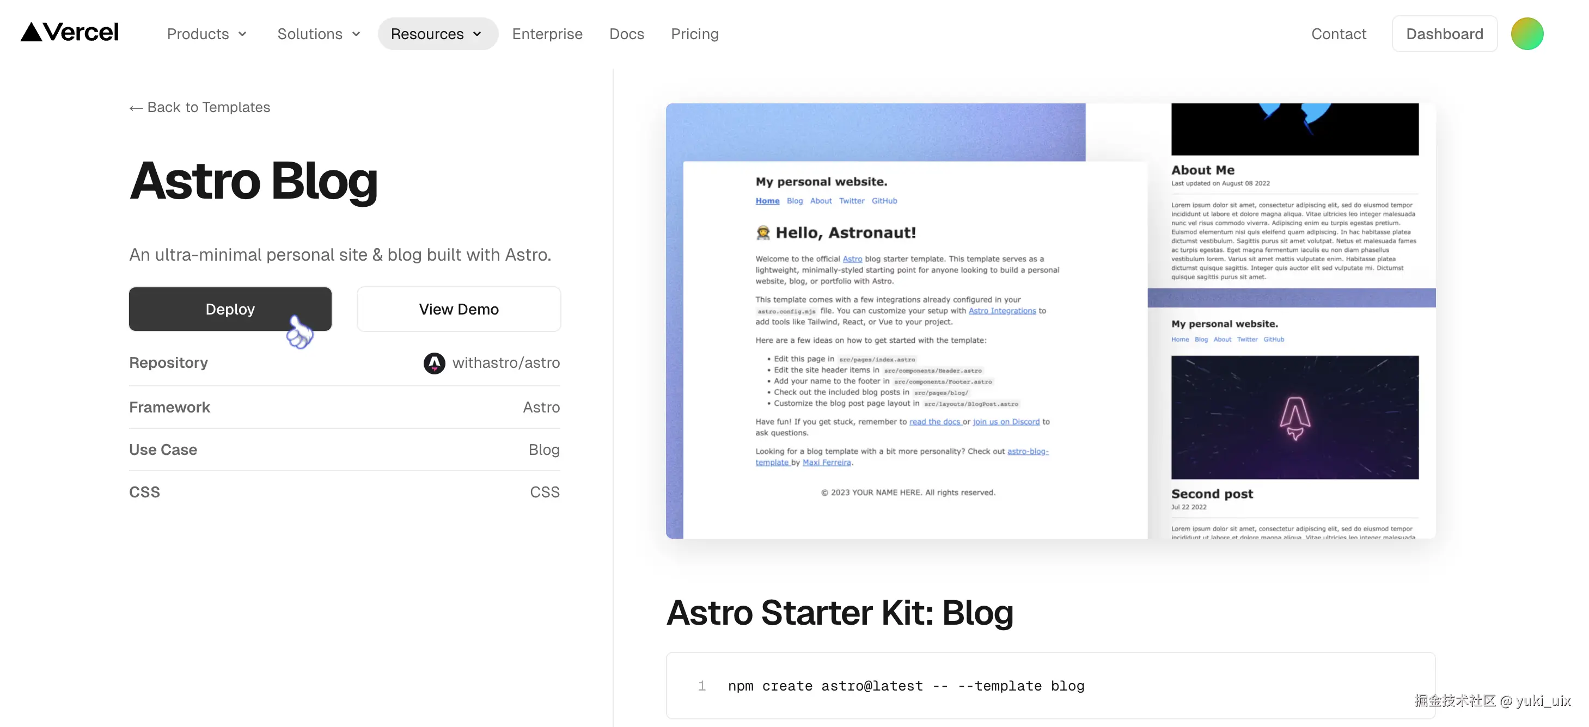Open the withastro/astro repository link

point(506,363)
